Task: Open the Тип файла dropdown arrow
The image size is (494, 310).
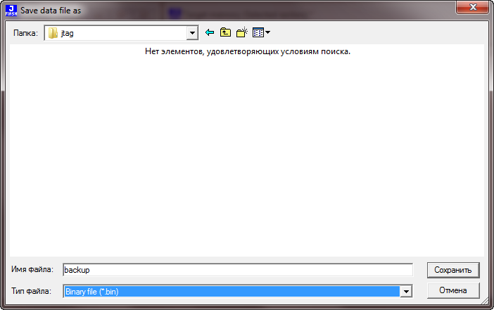Action: 405,291
